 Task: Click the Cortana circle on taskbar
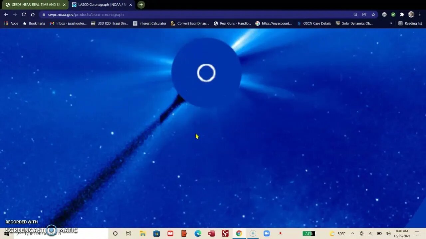click(115, 233)
